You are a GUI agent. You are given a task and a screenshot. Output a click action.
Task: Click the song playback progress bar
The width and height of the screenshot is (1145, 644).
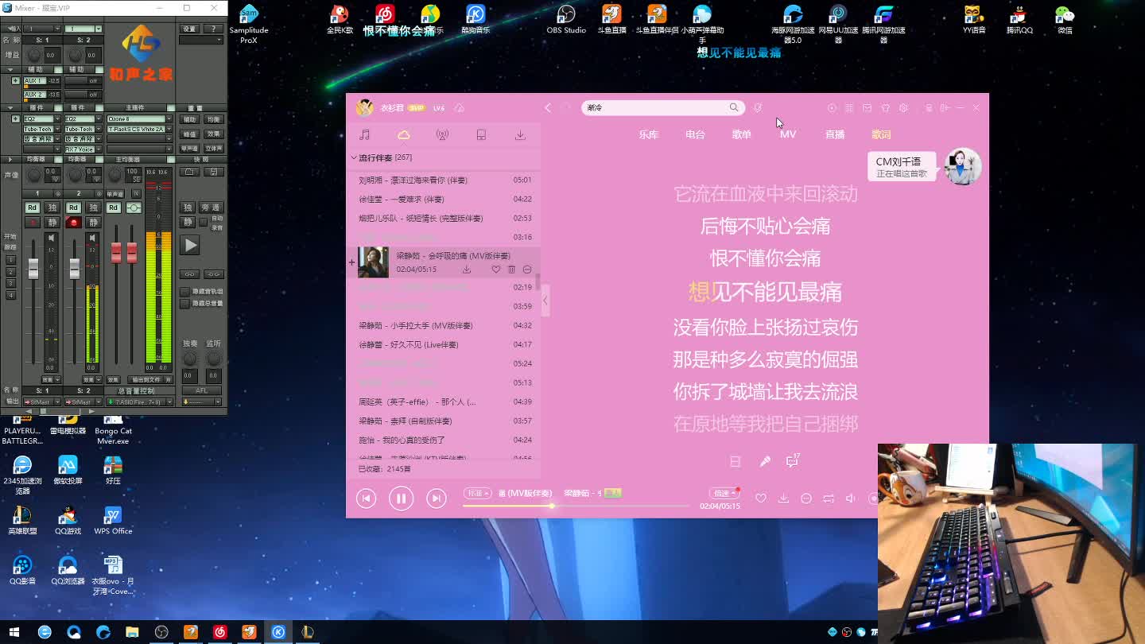pyautogui.click(x=576, y=506)
